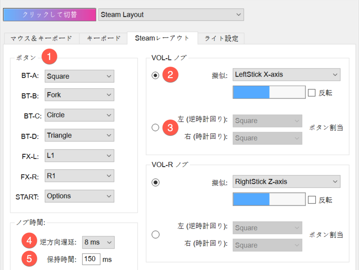
Task: Open the BT-C dropdown showing Circle
Action: tap(80, 115)
